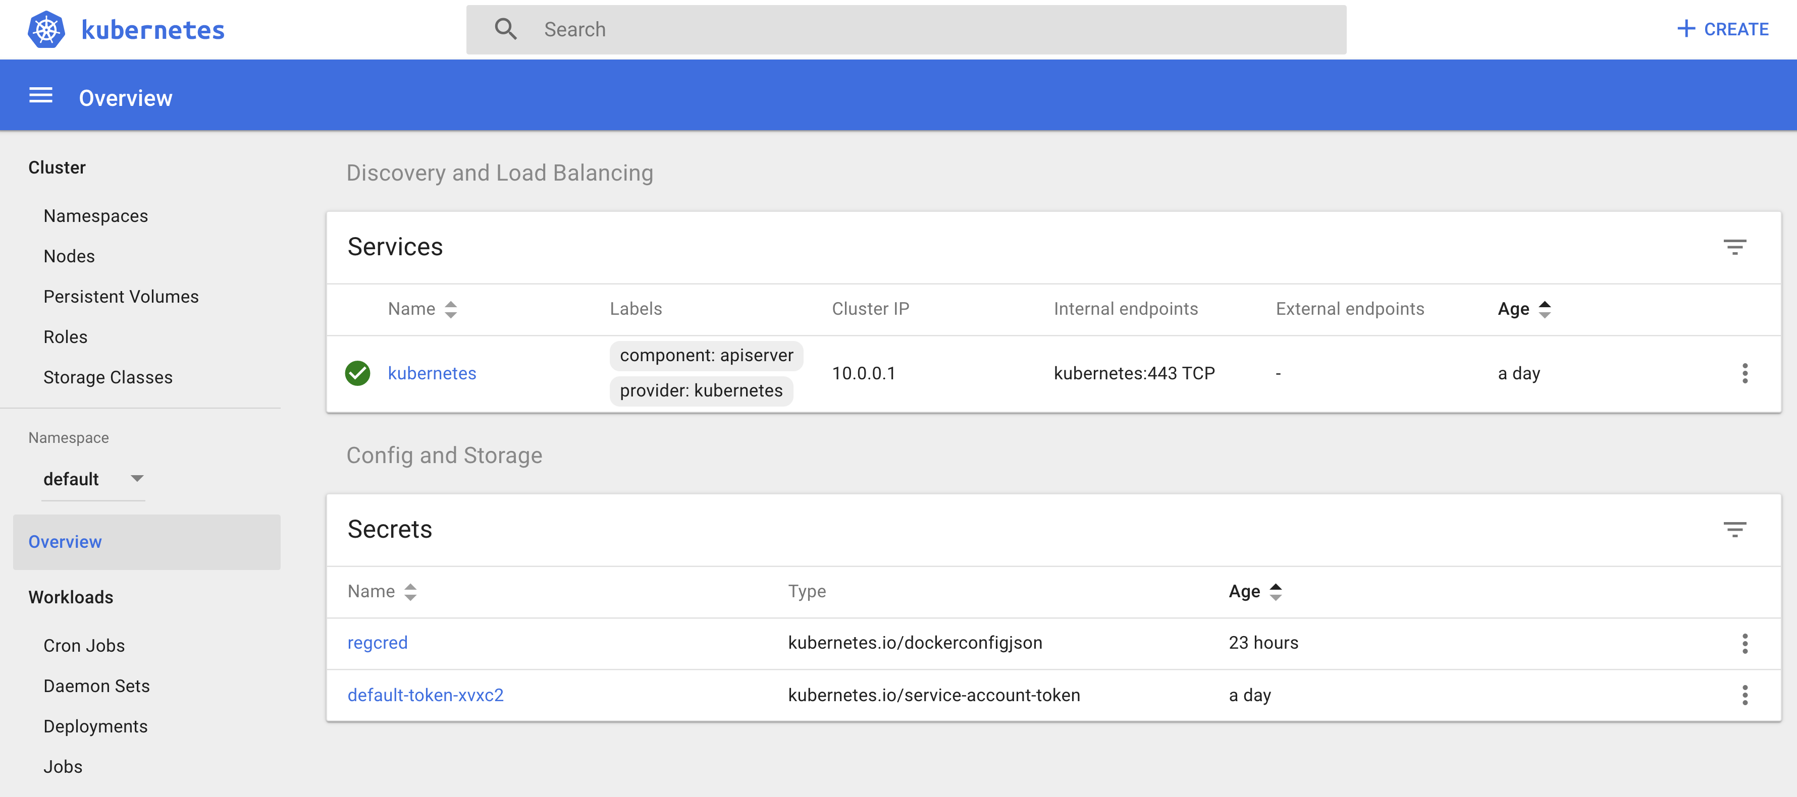Open the regcred secret details
This screenshot has height=797, width=1797.
(x=378, y=642)
